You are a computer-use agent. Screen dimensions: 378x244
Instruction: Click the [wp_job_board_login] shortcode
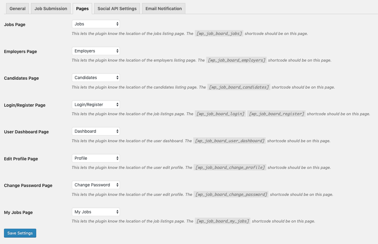coord(220,114)
